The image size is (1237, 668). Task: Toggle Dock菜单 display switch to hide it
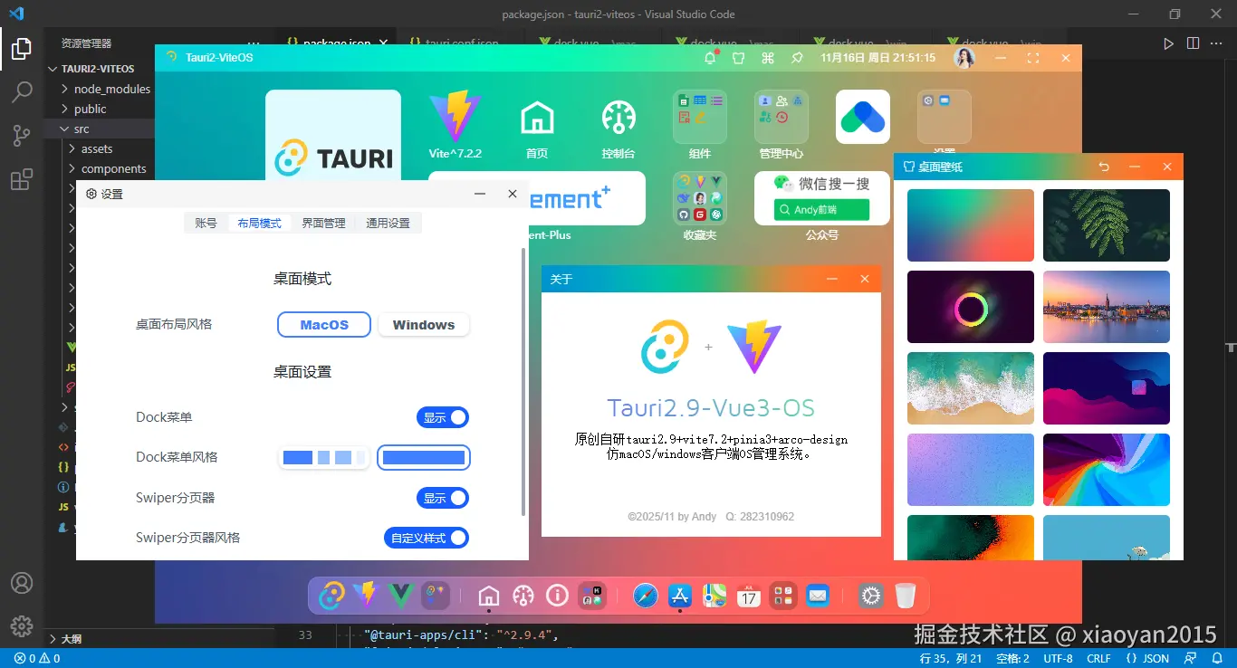(442, 417)
